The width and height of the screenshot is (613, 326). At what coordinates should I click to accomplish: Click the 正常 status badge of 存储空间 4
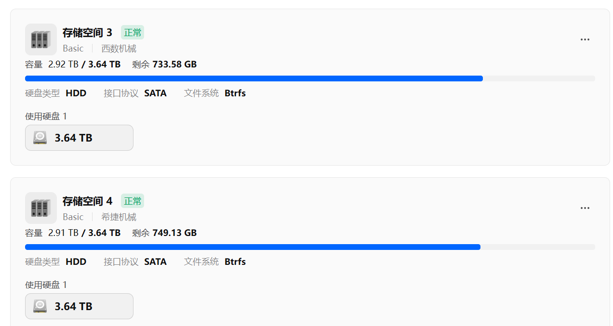click(x=133, y=201)
